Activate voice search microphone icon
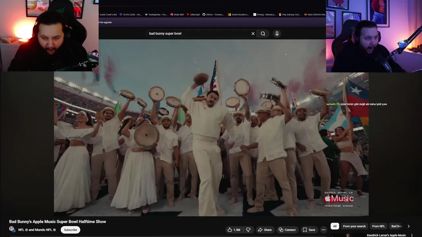This screenshot has height=237, width=422. coord(277,34)
